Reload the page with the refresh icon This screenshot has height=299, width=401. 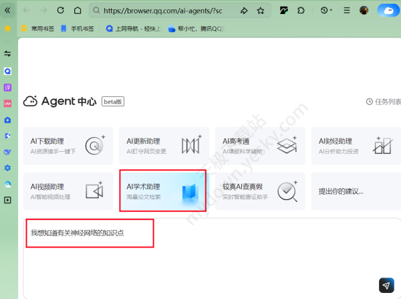pyautogui.click(x=61, y=11)
